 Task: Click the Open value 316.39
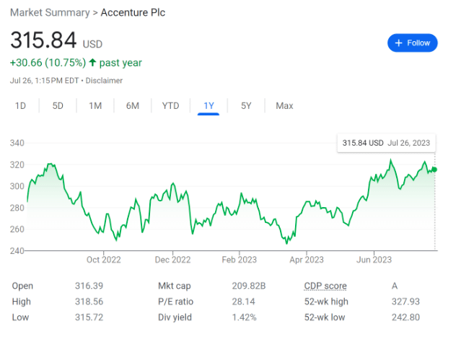[89, 286]
